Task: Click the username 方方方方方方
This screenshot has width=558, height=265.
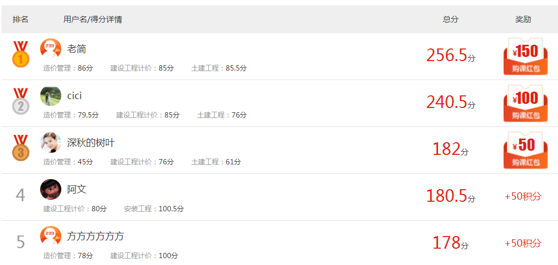Action: 95,236
